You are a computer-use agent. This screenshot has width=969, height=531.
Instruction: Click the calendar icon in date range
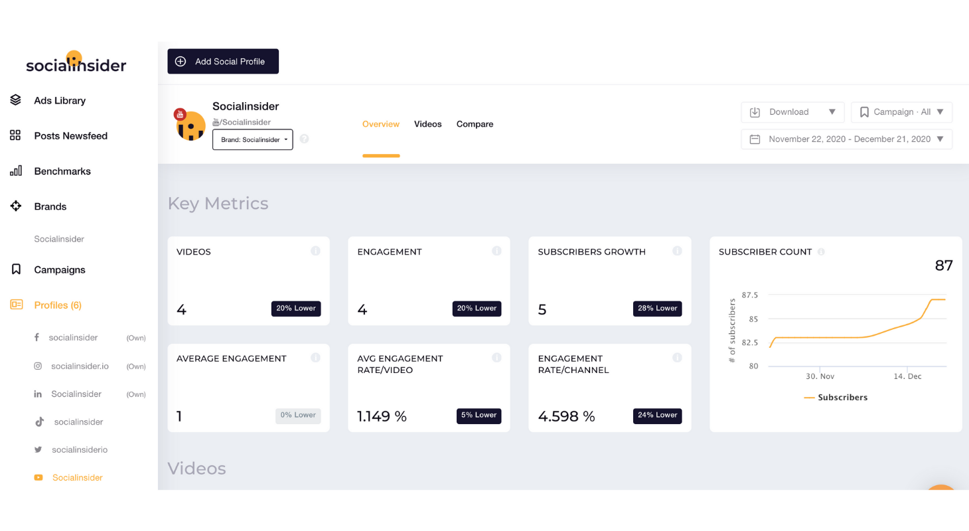(755, 139)
